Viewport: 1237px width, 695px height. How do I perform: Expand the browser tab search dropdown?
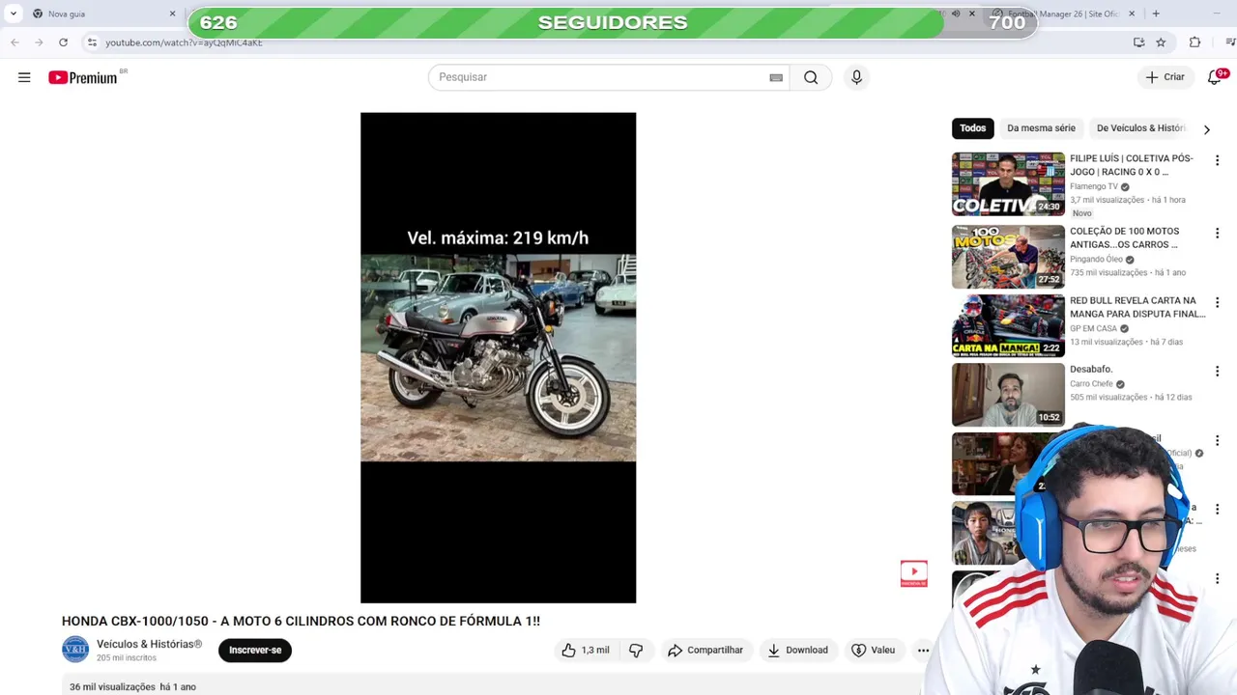(x=14, y=14)
